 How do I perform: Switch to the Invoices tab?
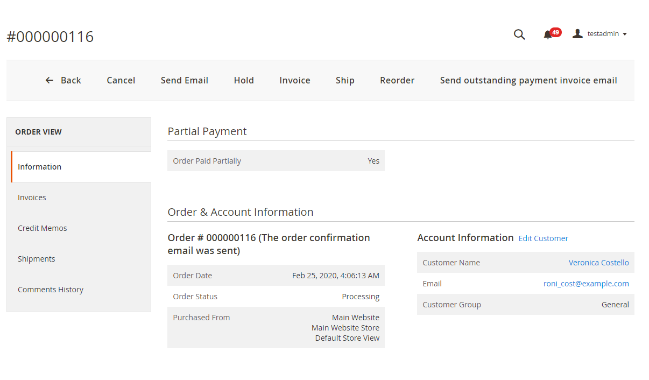click(x=32, y=198)
